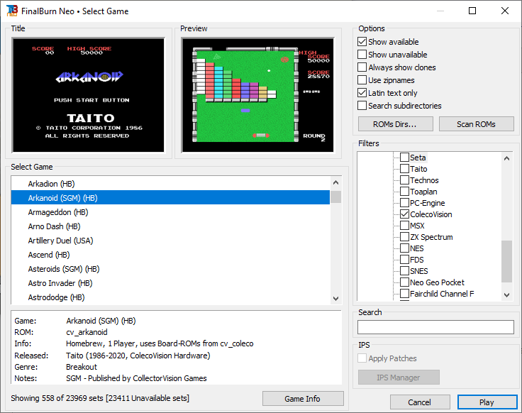
Task: Check the MSX filter
Action: [x=404, y=226]
